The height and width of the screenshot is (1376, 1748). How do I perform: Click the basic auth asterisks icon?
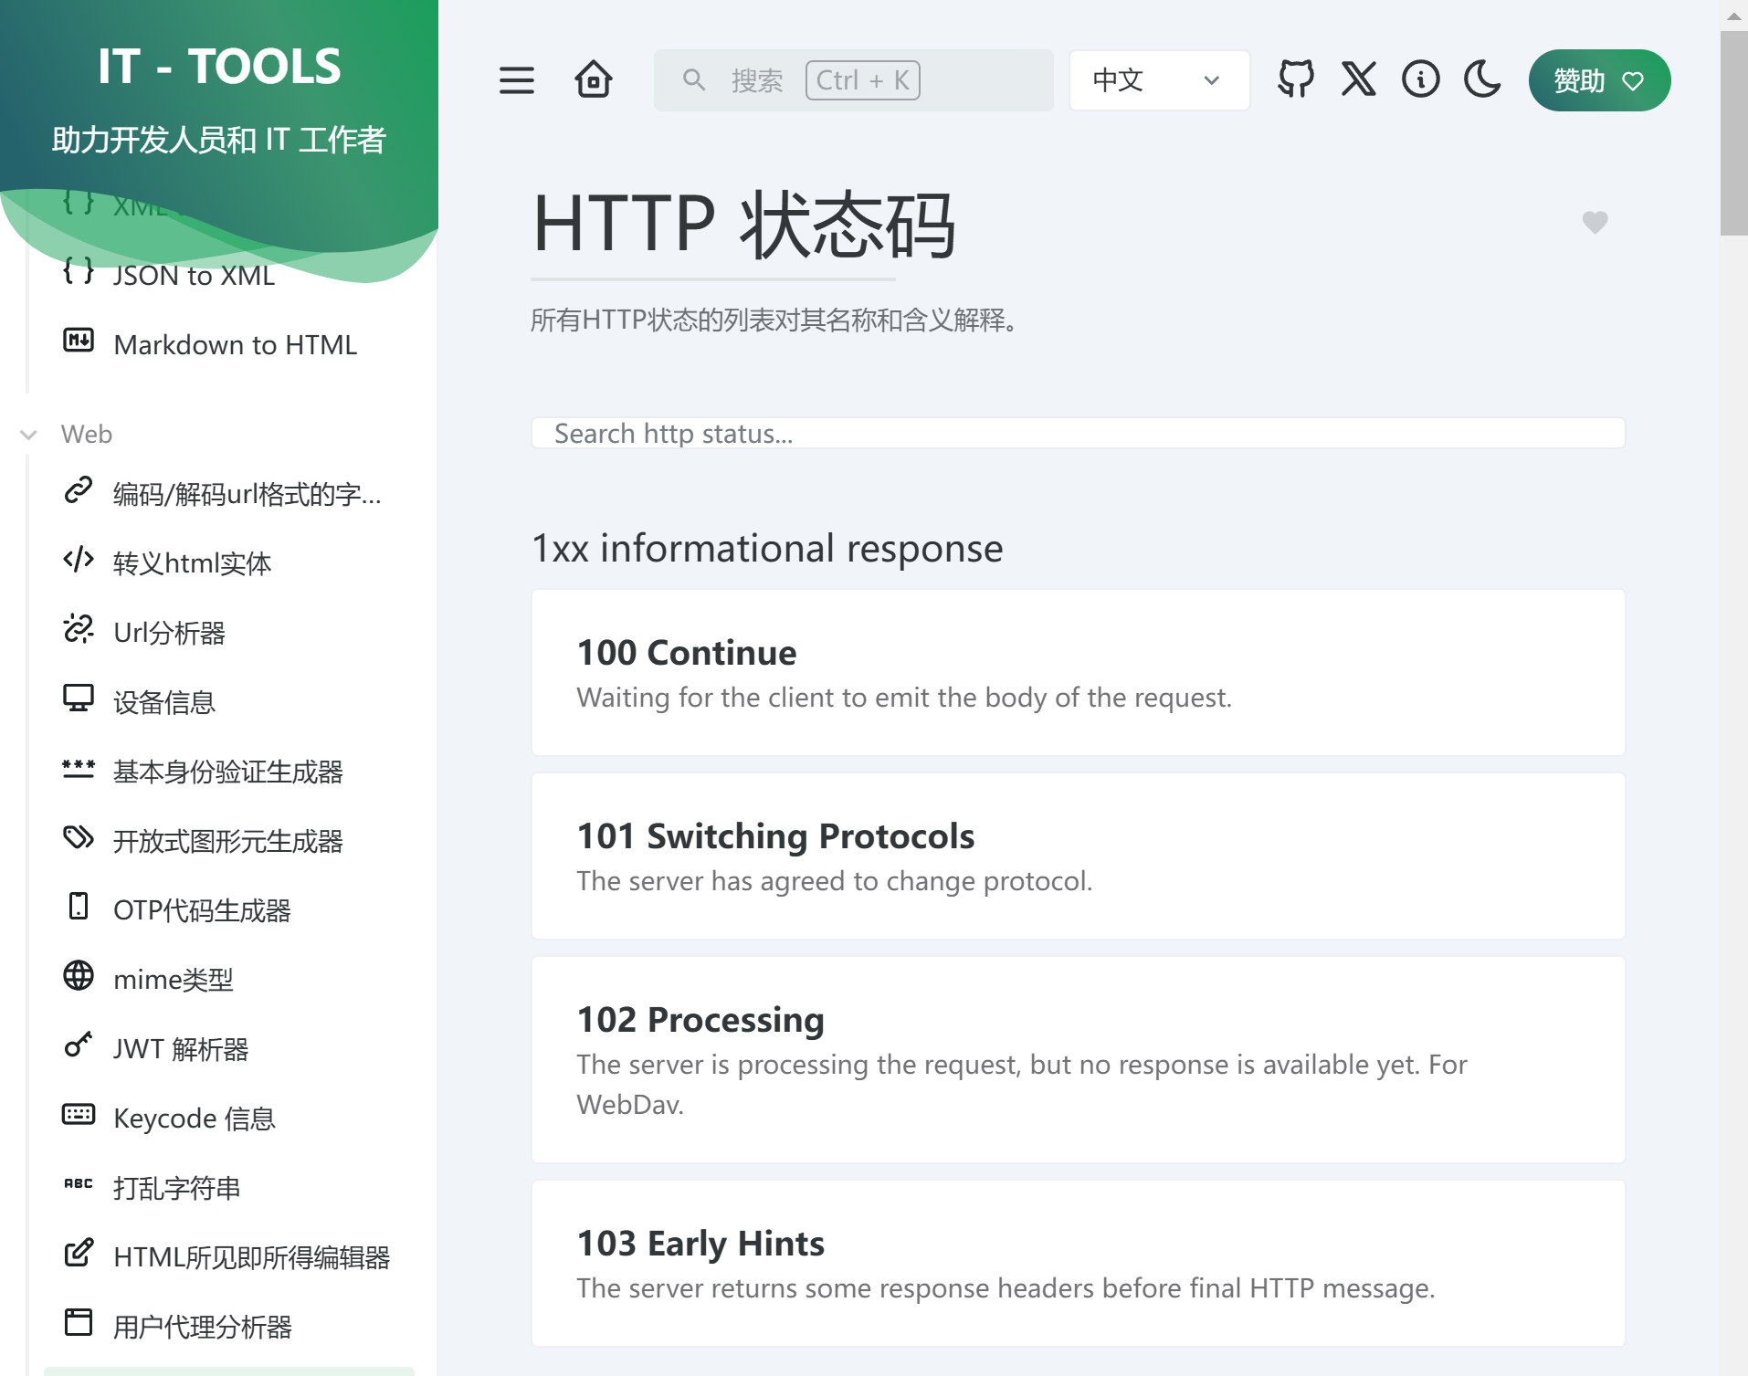click(x=79, y=768)
